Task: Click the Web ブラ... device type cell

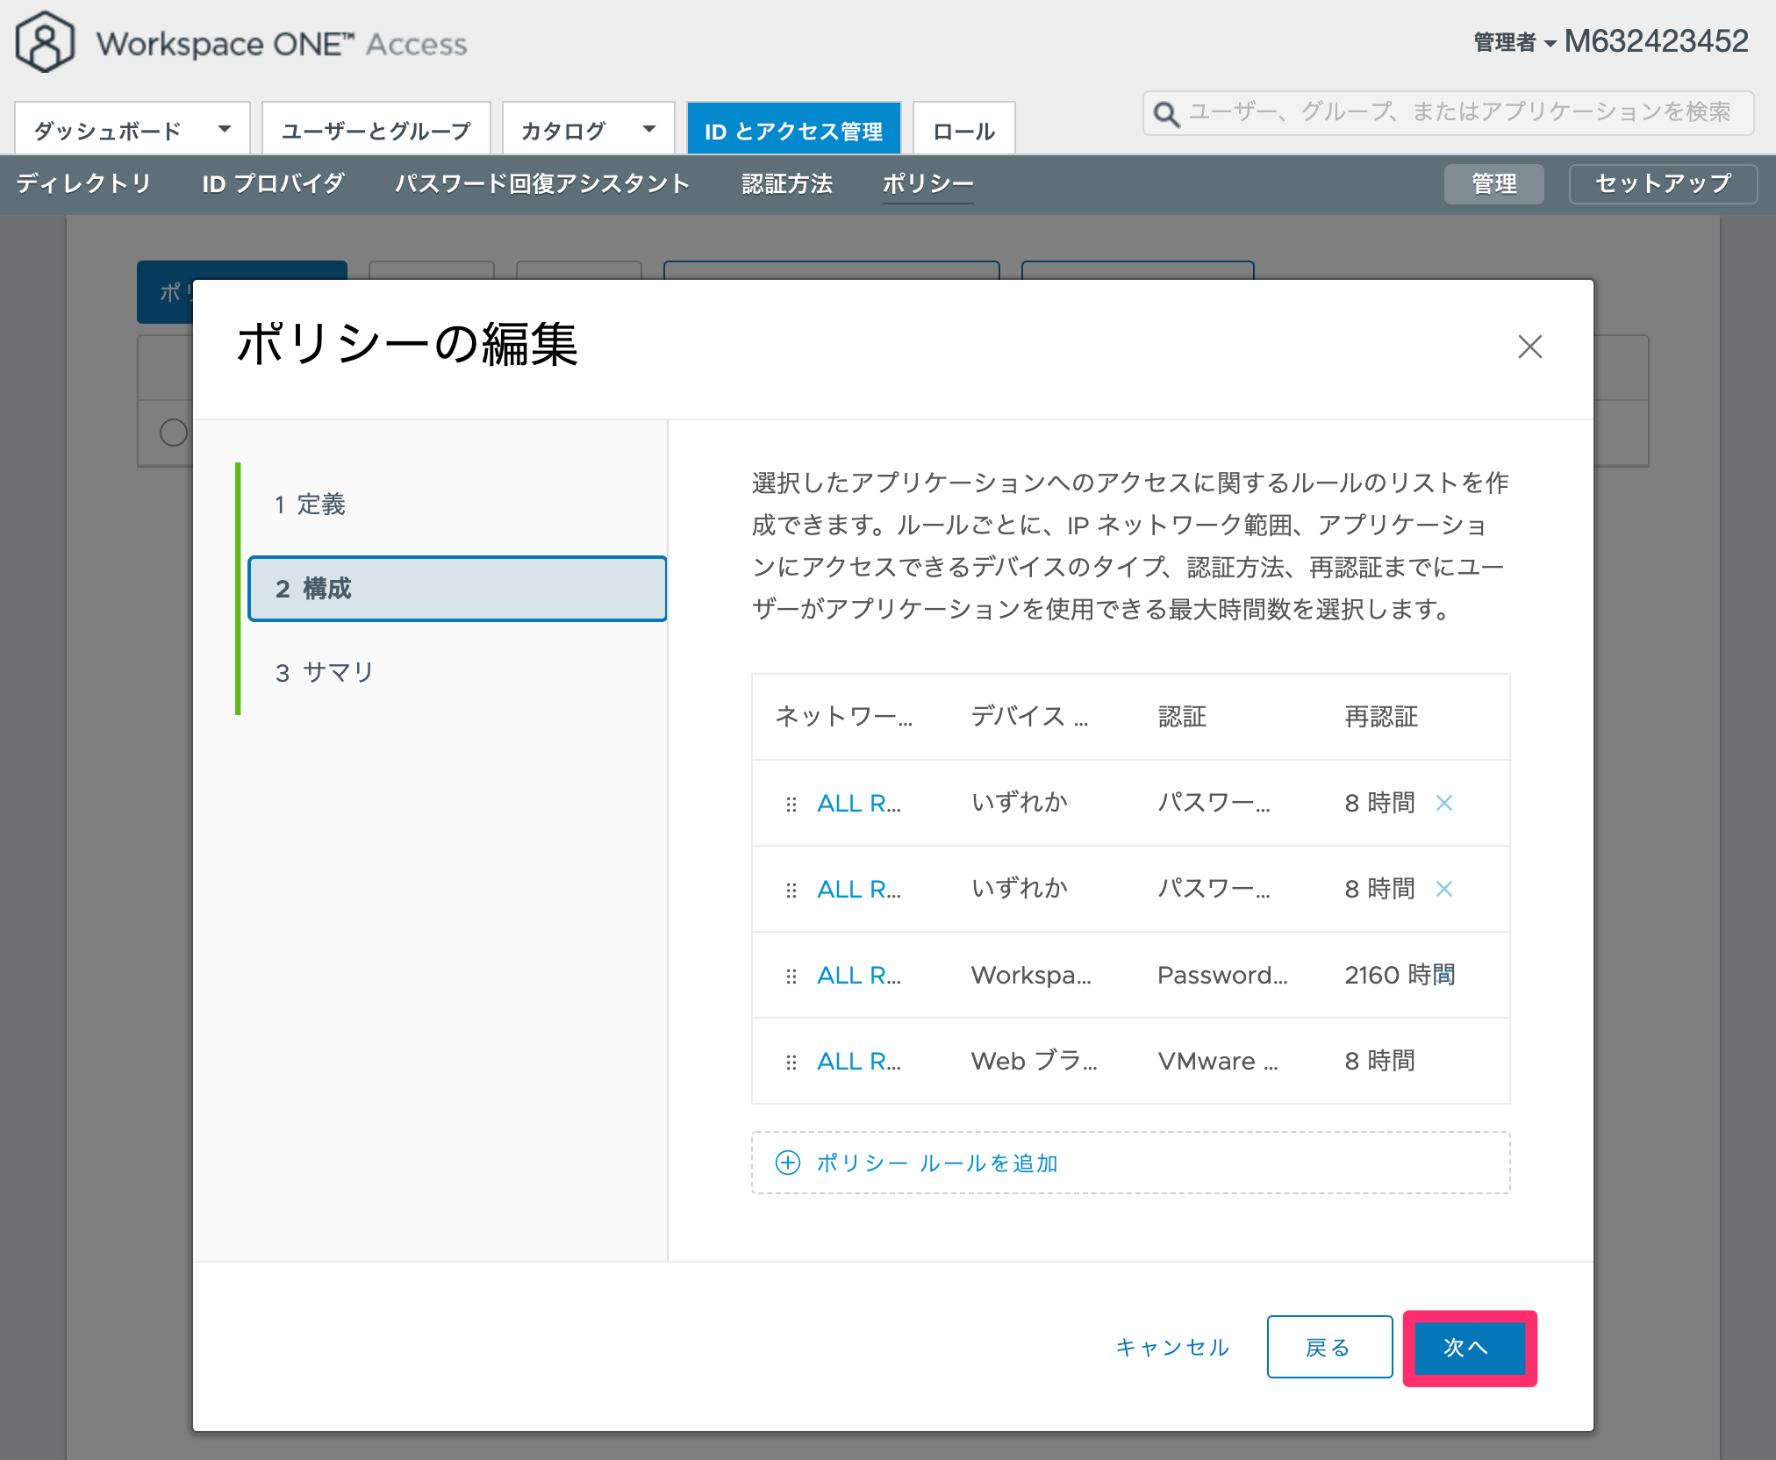Action: point(1034,1061)
